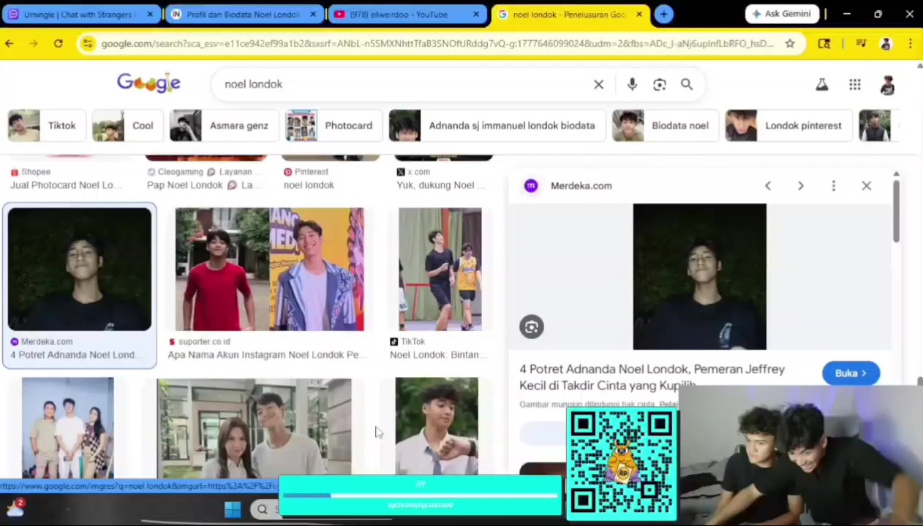Clear the search query with the X
This screenshot has height=526, width=923.
click(x=599, y=84)
